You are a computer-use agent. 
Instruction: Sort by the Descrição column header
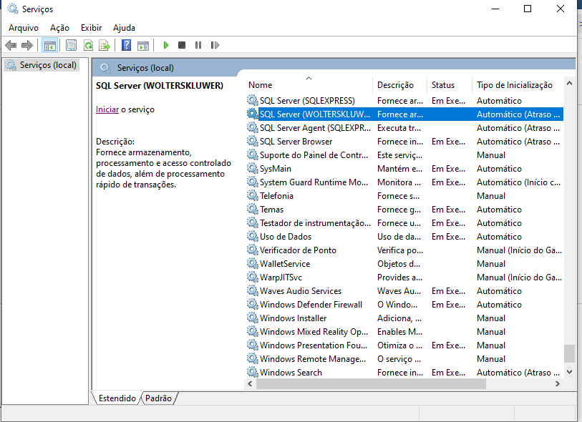[399, 85]
